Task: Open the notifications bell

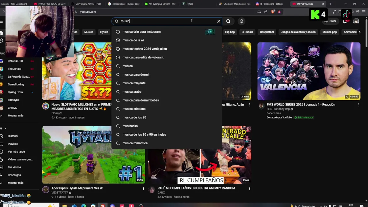Action: [x=345, y=21]
